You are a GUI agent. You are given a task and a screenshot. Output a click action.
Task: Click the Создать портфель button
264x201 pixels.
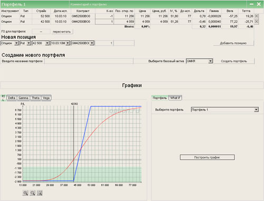[x=234, y=61]
